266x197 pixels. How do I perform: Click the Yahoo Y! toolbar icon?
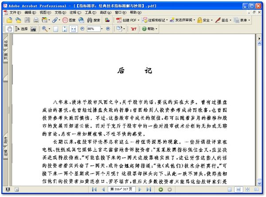[133, 29]
